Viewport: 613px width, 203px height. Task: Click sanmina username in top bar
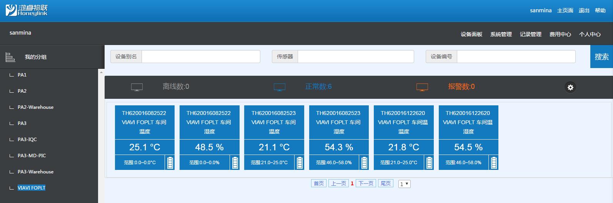(x=541, y=10)
